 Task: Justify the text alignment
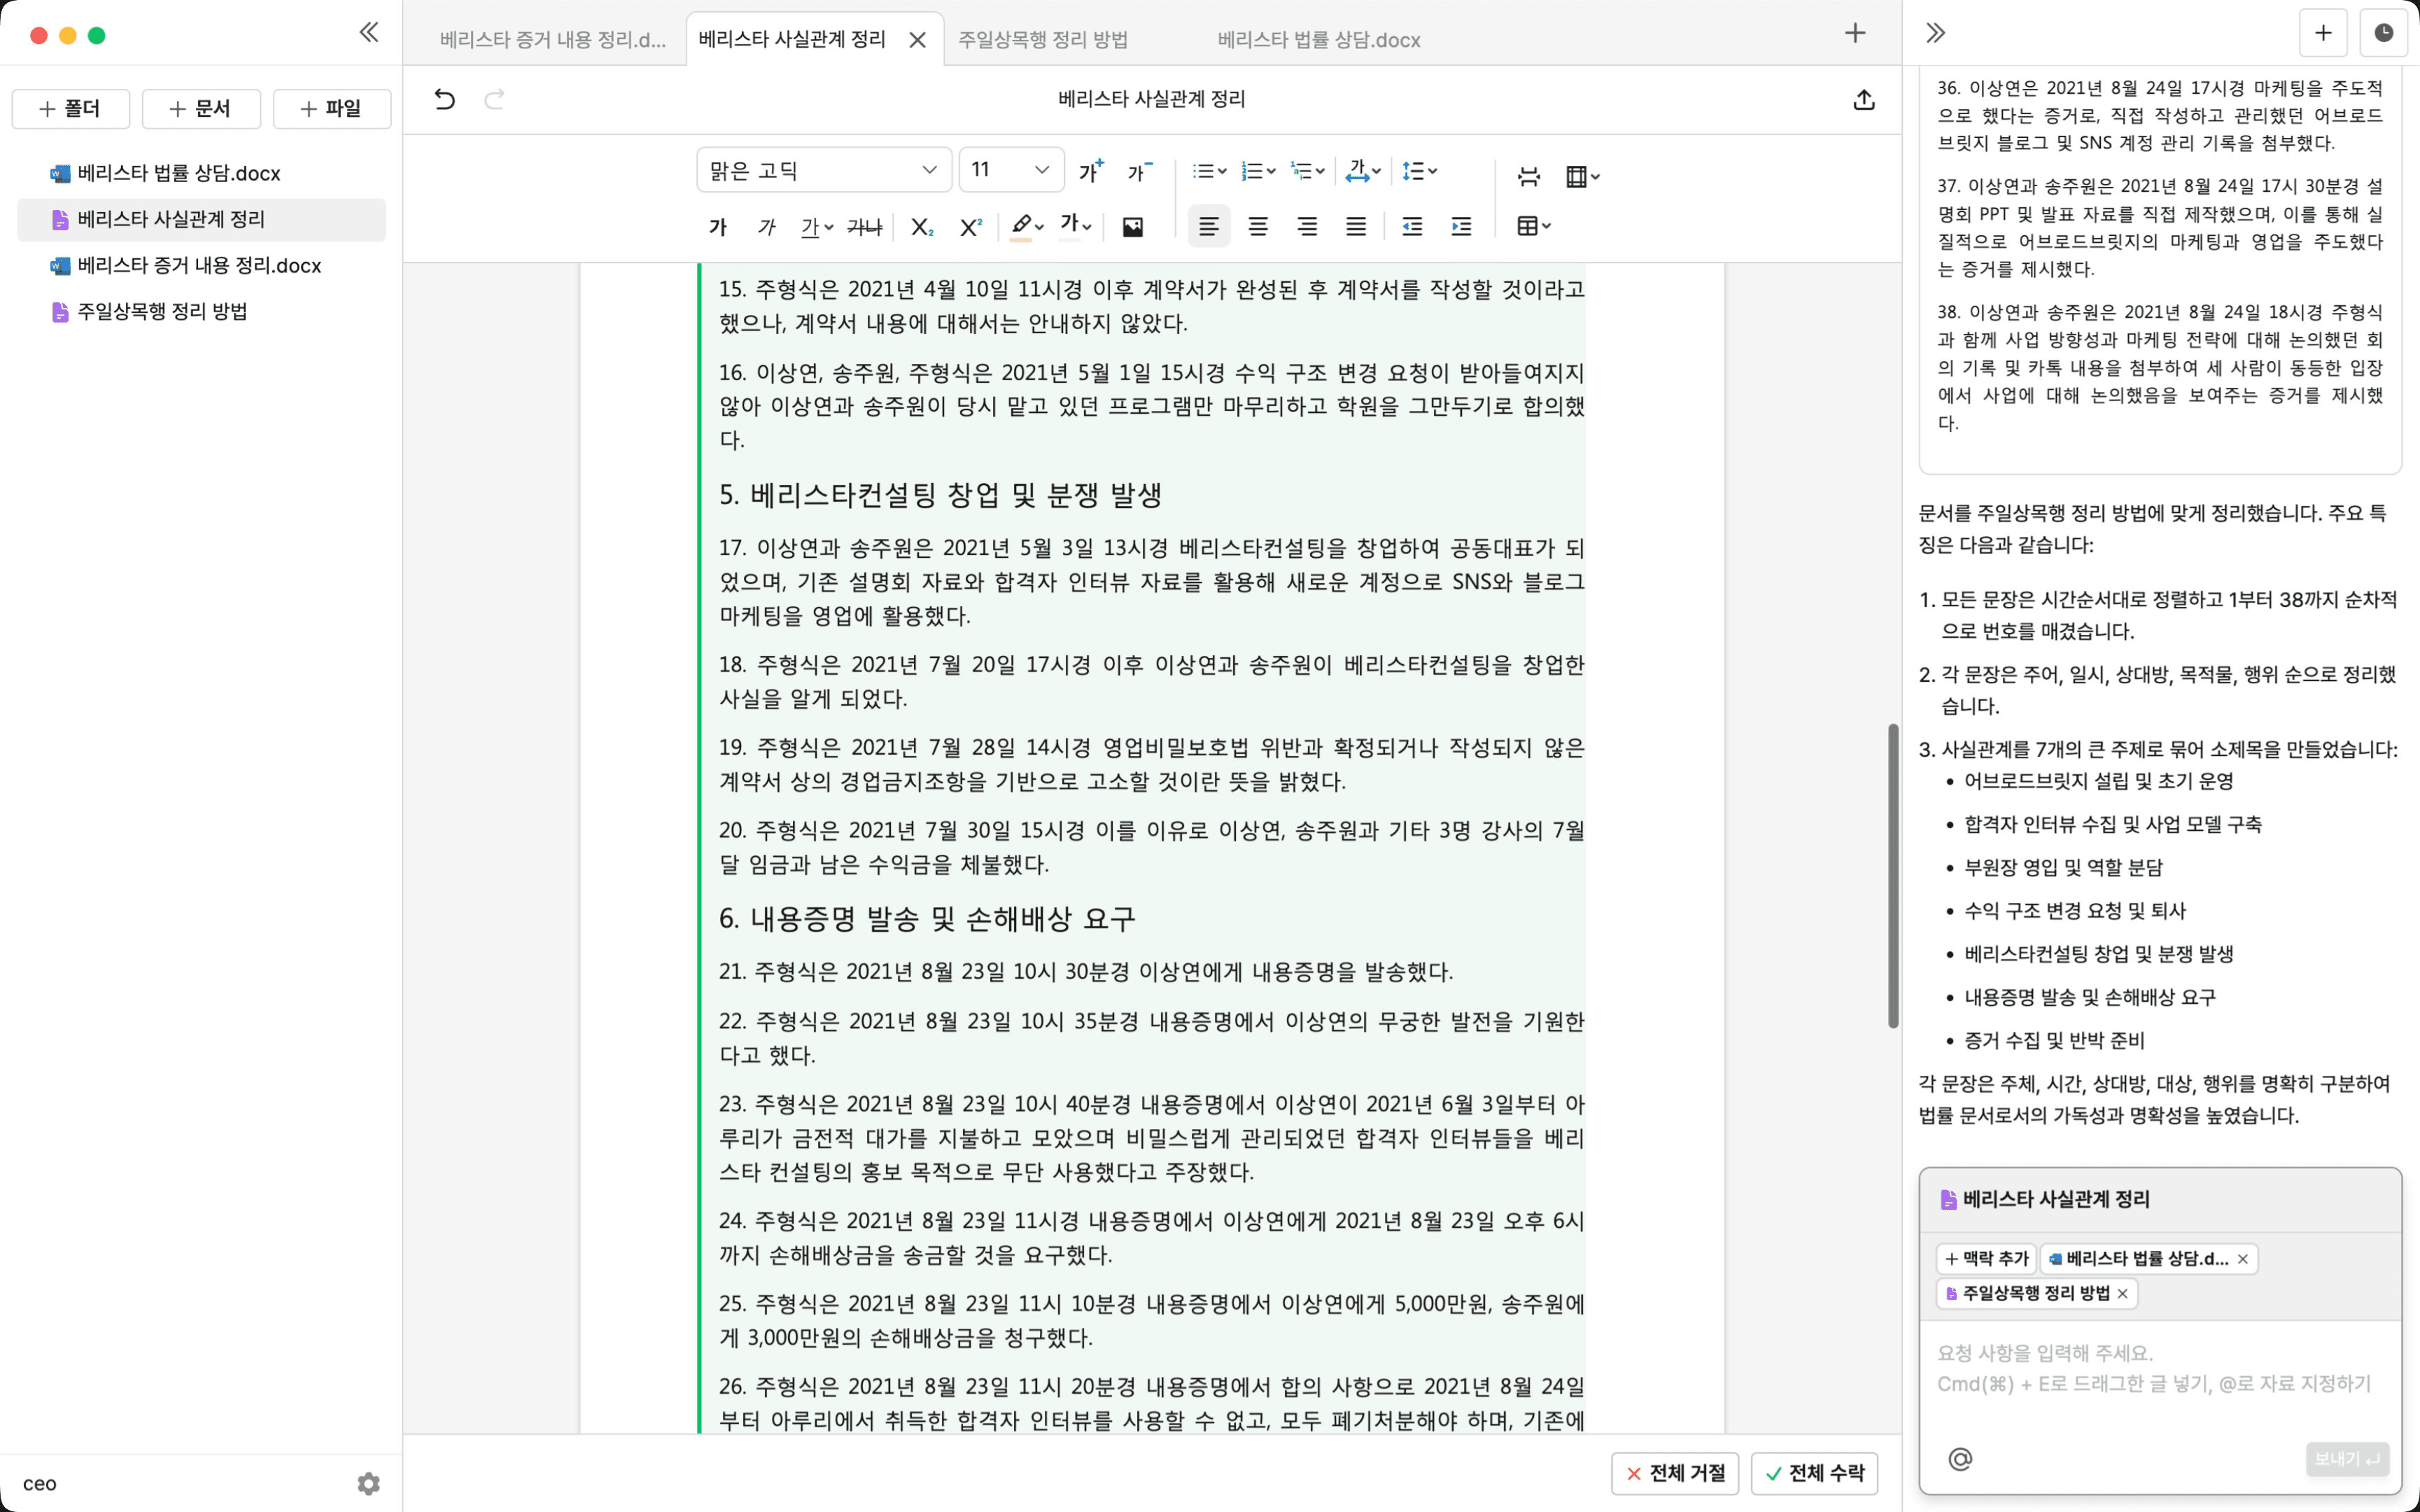tap(1356, 227)
